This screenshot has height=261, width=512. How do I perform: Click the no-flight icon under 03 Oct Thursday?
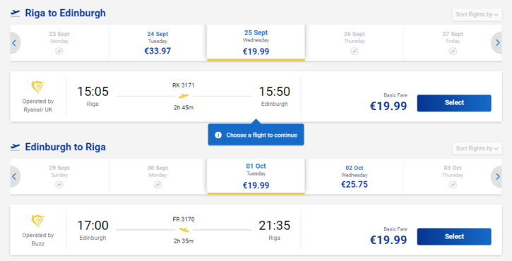[x=453, y=185]
